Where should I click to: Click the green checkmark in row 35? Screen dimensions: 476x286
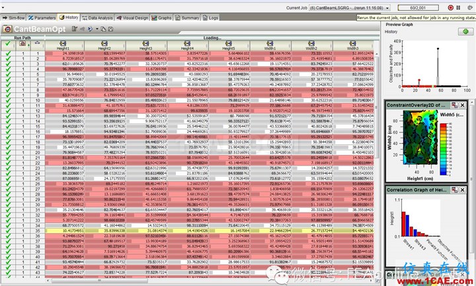pyautogui.click(x=8, y=231)
